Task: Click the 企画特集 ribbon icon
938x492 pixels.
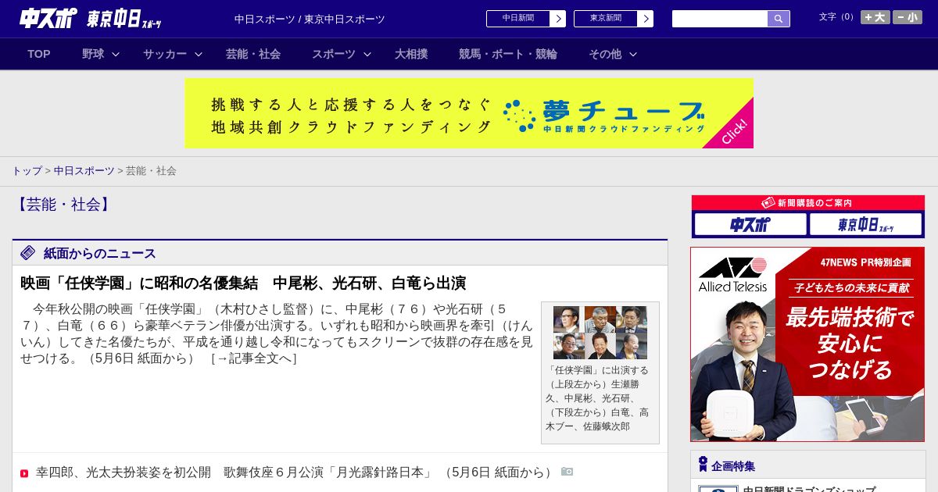Action: (x=703, y=465)
